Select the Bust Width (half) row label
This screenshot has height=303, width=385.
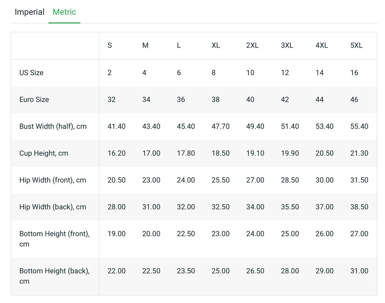[53, 126]
